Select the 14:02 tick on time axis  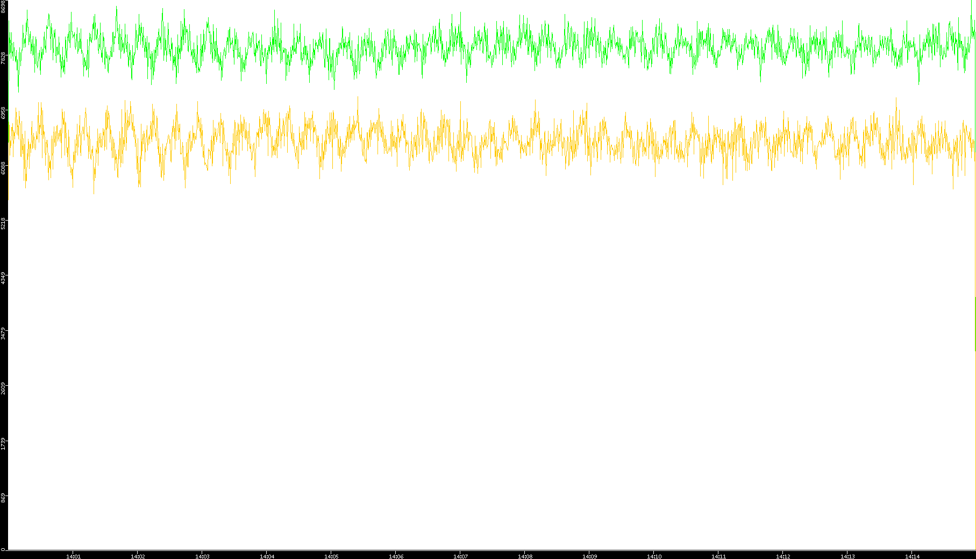coord(138,556)
